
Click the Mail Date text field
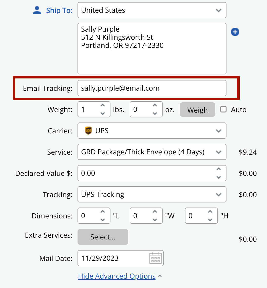pyautogui.click(x=113, y=258)
